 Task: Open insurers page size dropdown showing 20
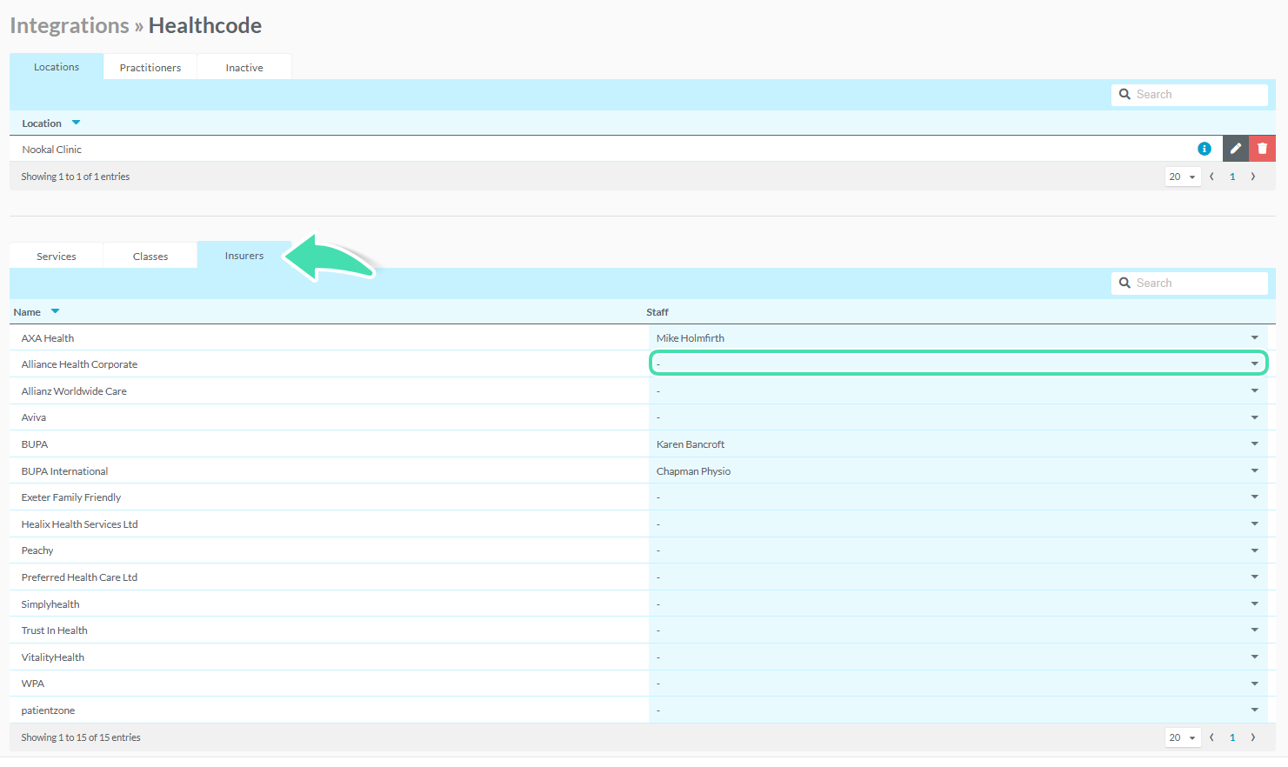pos(1183,737)
